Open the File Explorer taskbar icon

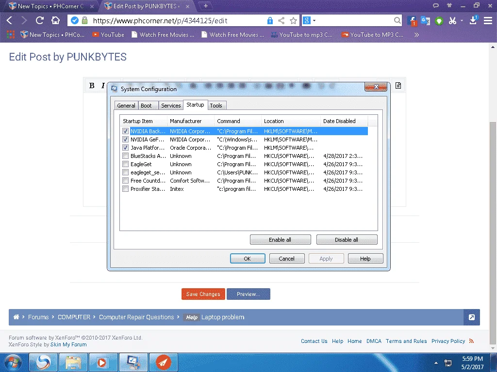(73, 362)
